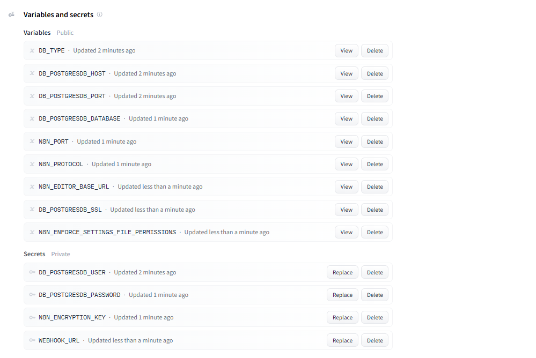Click the N8N_PROTOCOL variable name
The image size is (536, 358).
[x=61, y=164]
